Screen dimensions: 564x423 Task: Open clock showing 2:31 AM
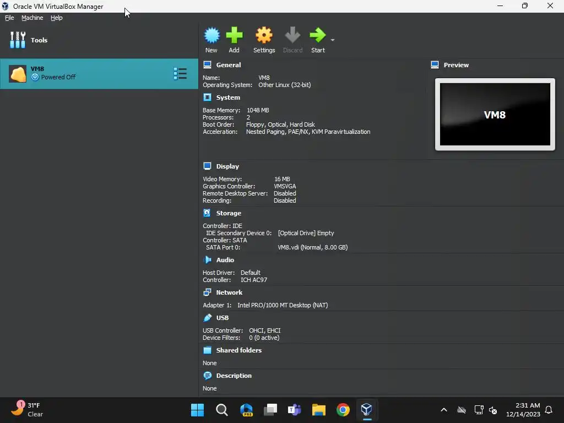click(x=523, y=410)
